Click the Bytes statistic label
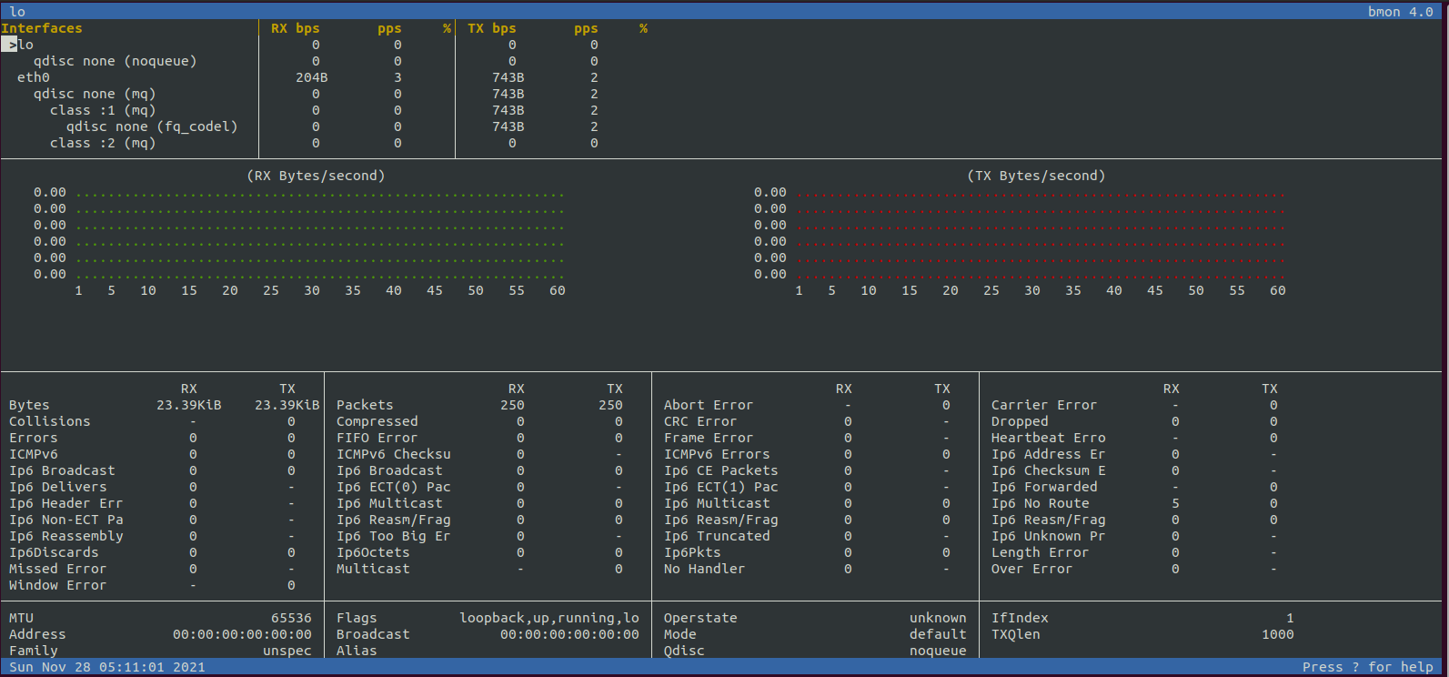This screenshot has height=677, width=1449. coord(29,405)
